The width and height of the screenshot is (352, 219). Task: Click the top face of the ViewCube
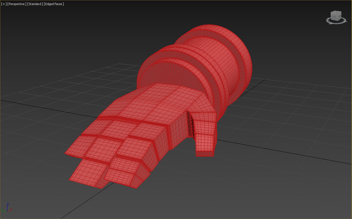pos(335,12)
